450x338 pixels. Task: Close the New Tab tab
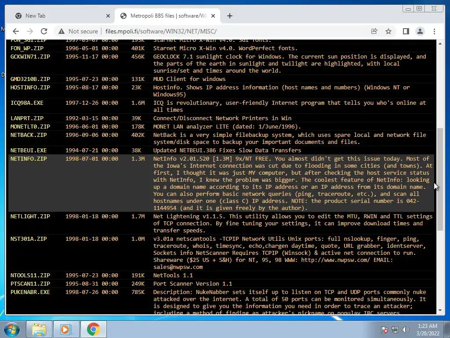click(108, 16)
